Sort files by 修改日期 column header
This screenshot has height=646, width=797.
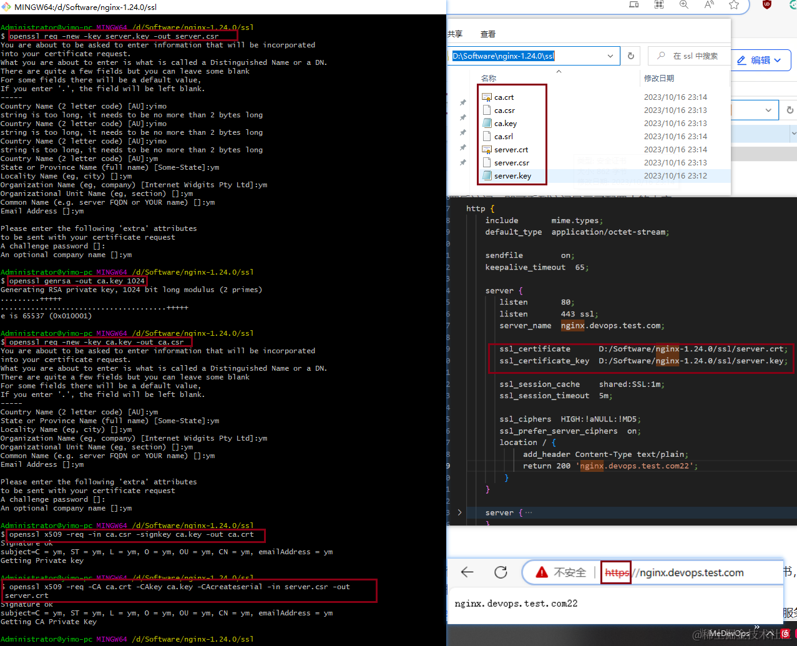659,78
